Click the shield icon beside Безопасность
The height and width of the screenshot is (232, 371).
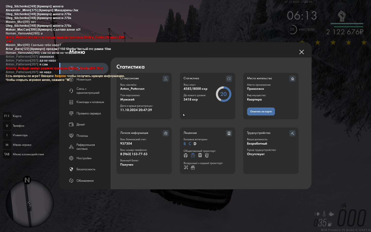[71, 169]
